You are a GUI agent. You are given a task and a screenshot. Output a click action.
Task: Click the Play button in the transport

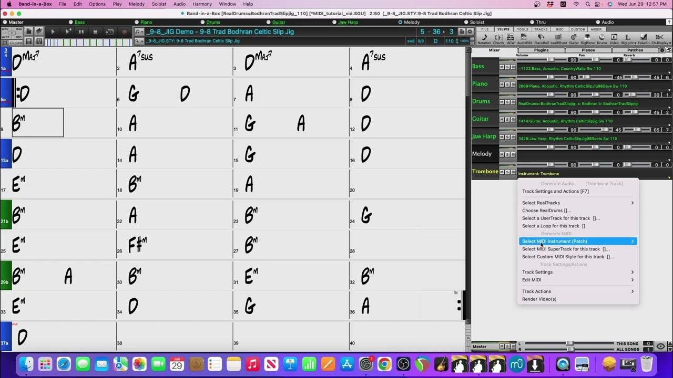tap(53, 31)
